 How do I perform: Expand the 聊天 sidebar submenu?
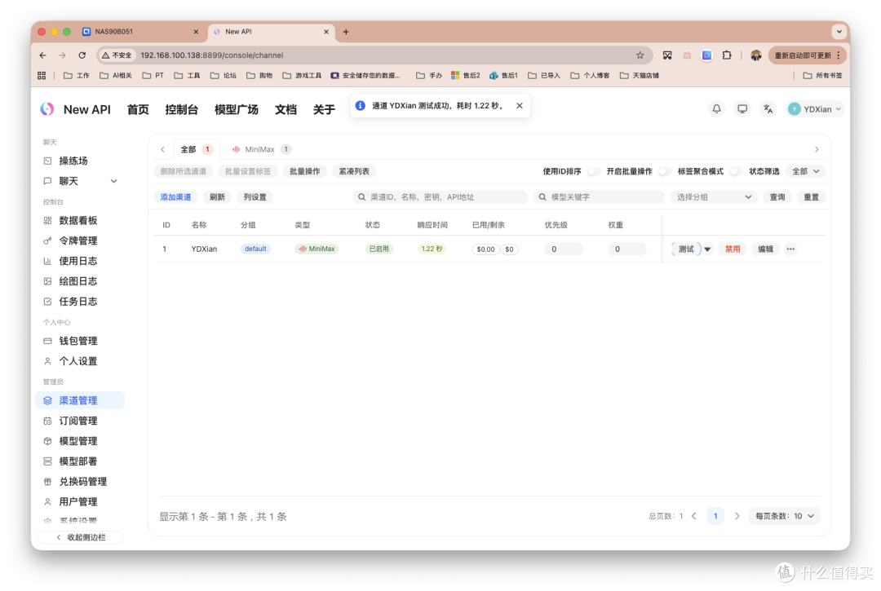113,181
